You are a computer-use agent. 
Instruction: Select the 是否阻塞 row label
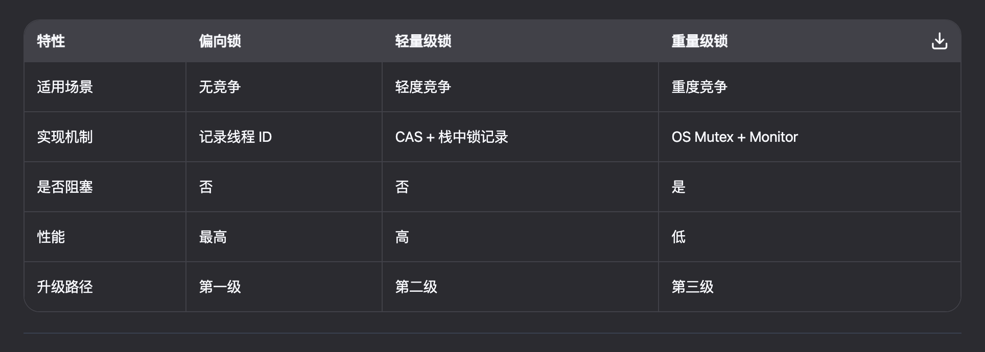pos(65,187)
